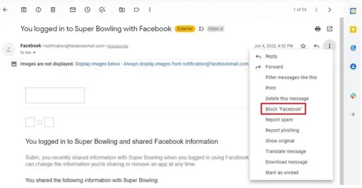Open the Move to folder icon
This screenshot has width=362, height=188.
(122, 9)
